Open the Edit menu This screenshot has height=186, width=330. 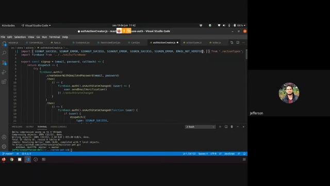pos(10,37)
